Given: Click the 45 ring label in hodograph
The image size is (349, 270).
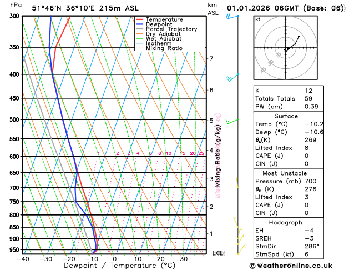Looking at the screenshot, I should tap(264, 70).
